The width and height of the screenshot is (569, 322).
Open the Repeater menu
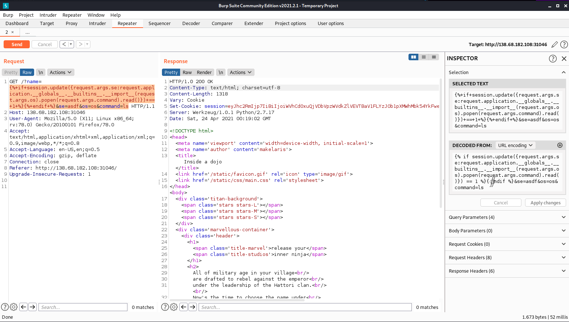coord(72,15)
